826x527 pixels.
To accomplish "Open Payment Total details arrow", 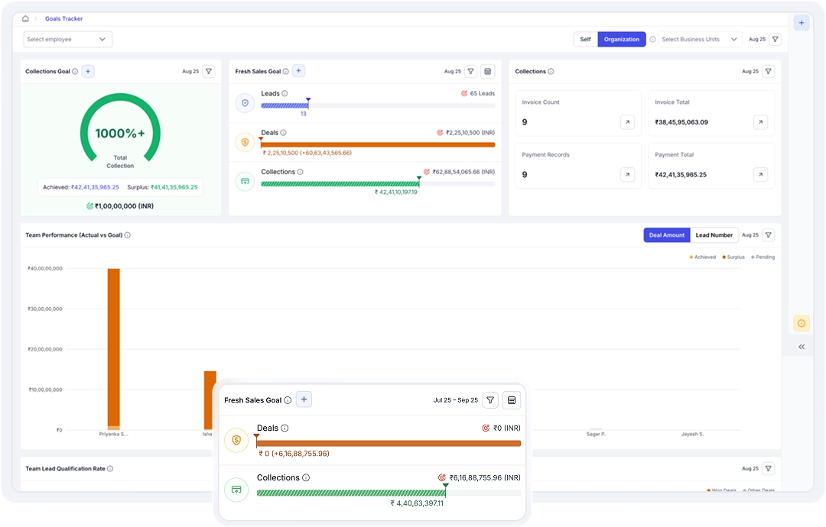I will click(760, 175).
